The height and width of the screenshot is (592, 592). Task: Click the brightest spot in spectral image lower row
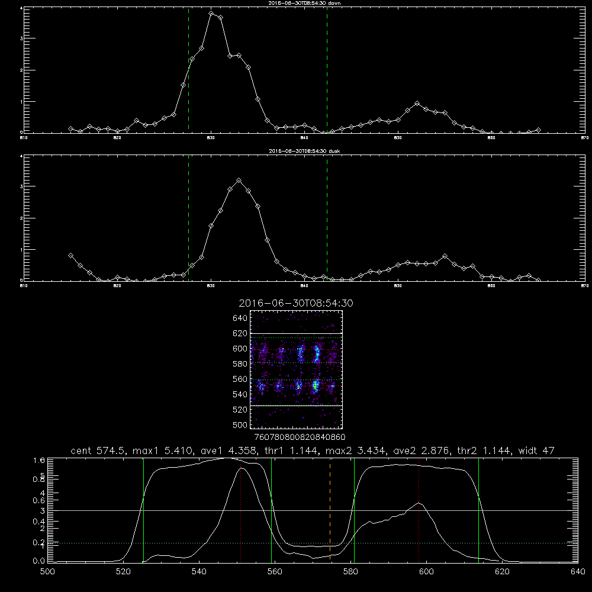[x=316, y=386]
